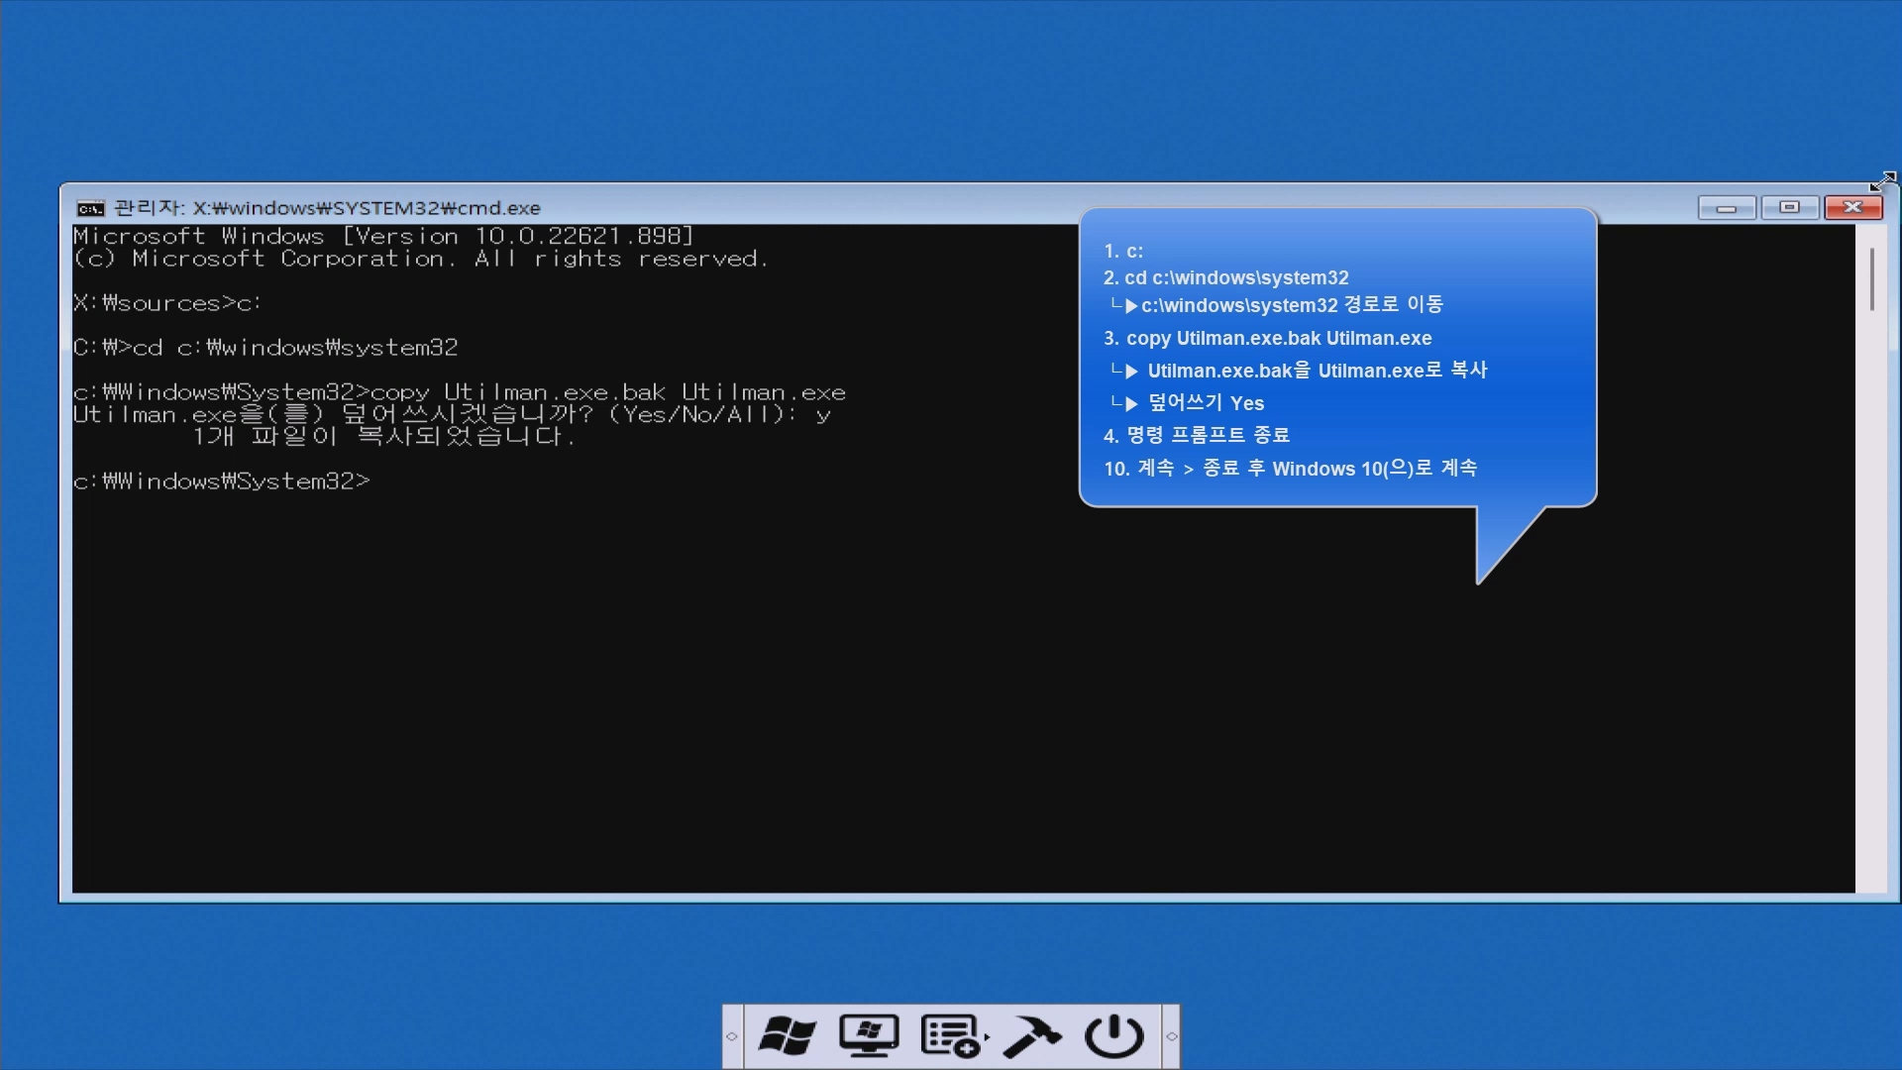1902x1070 pixels.
Task: Minimize the command prompt window
Action: pyautogui.click(x=1727, y=207)
